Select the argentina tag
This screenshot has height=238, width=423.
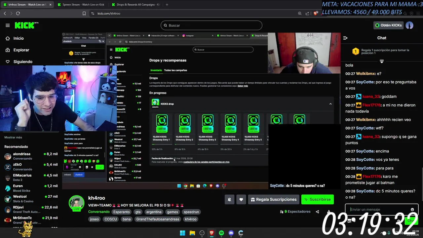click(154, 212)
